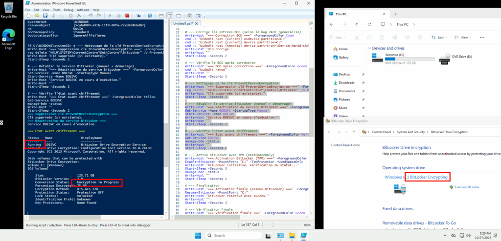Select Downloads in the Explorer navigation pane
Screen dimensions: 501x241
point(346,82)
